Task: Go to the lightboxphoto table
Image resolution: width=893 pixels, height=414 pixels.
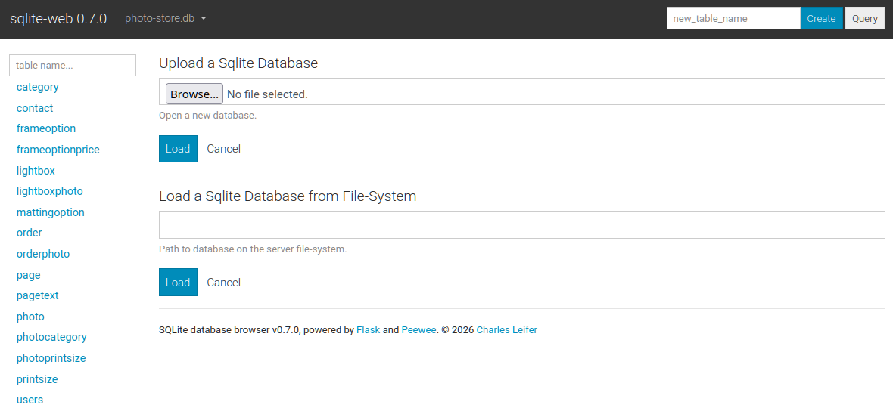Action: tap(50, 191)
